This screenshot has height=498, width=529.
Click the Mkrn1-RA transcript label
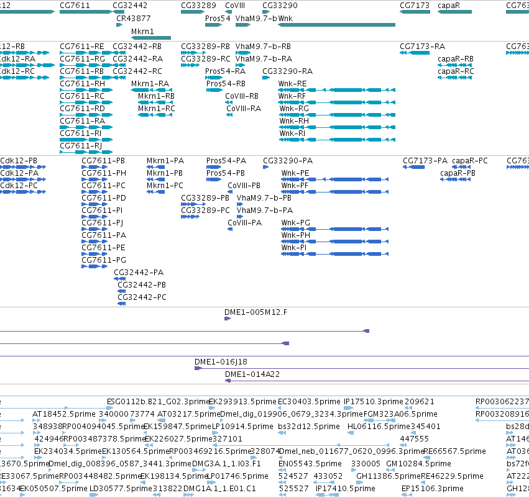tap(150, 84)
